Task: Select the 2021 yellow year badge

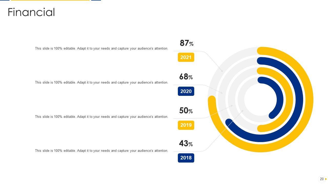Action: coord(186,57)
